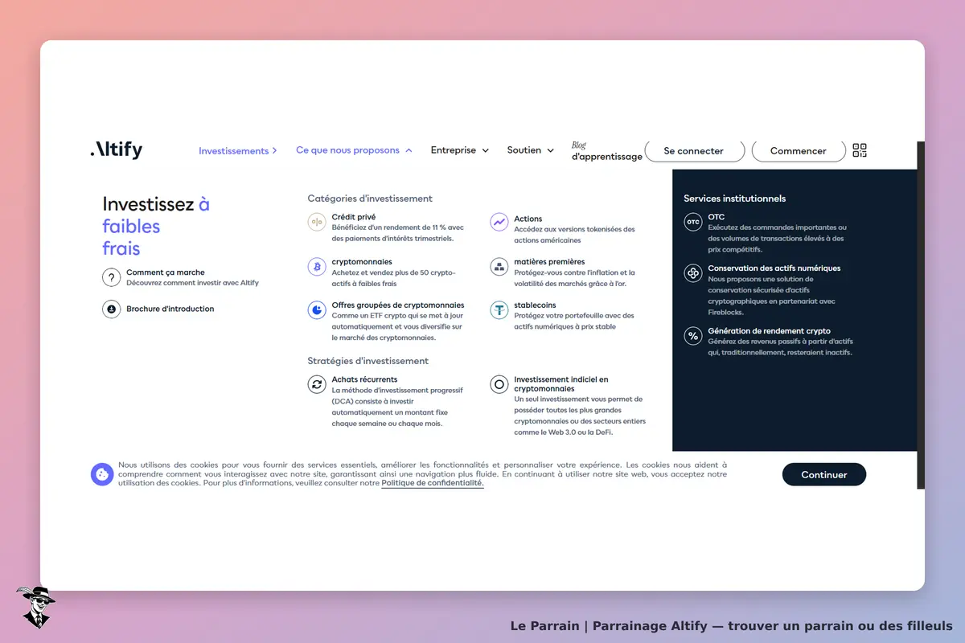Click the stablecoins tether icon

[x=499, y=309]
